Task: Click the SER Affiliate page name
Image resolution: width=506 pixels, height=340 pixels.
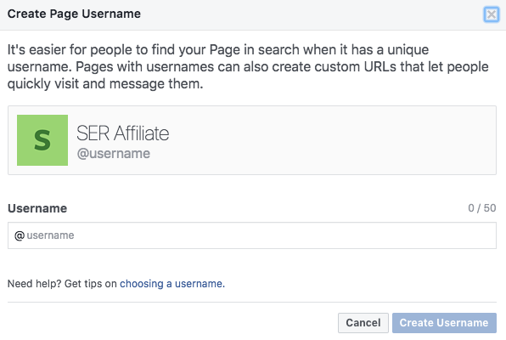Action: pyautogui.click(x=122, y=133)
